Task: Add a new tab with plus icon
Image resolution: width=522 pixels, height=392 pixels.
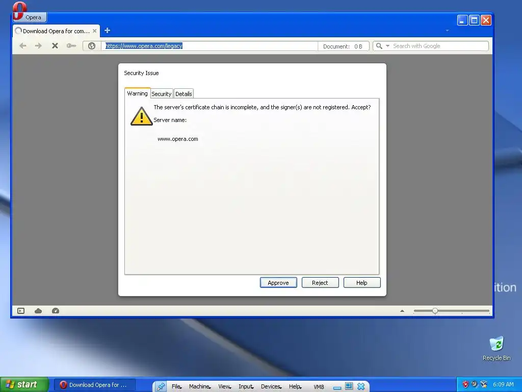Action: tap(107, 31)
